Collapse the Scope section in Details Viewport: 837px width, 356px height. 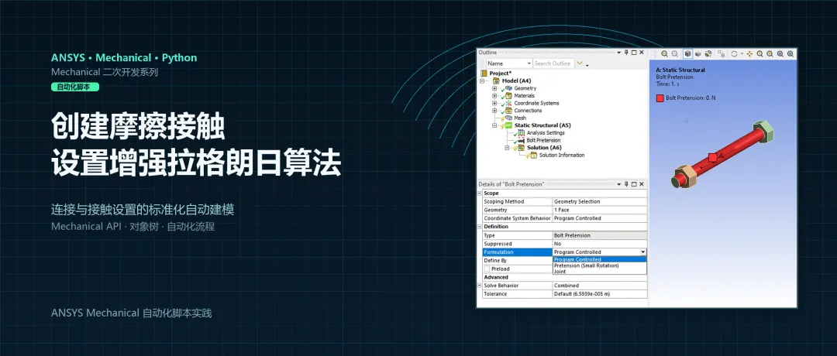click(480, 193)
